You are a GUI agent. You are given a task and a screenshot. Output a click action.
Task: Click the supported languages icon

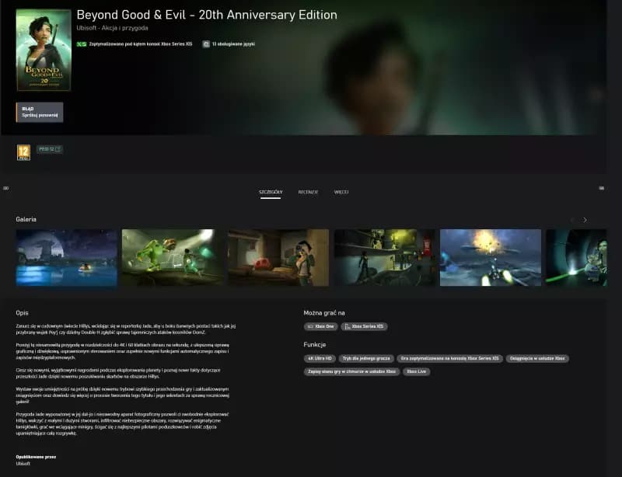point(206,44)
